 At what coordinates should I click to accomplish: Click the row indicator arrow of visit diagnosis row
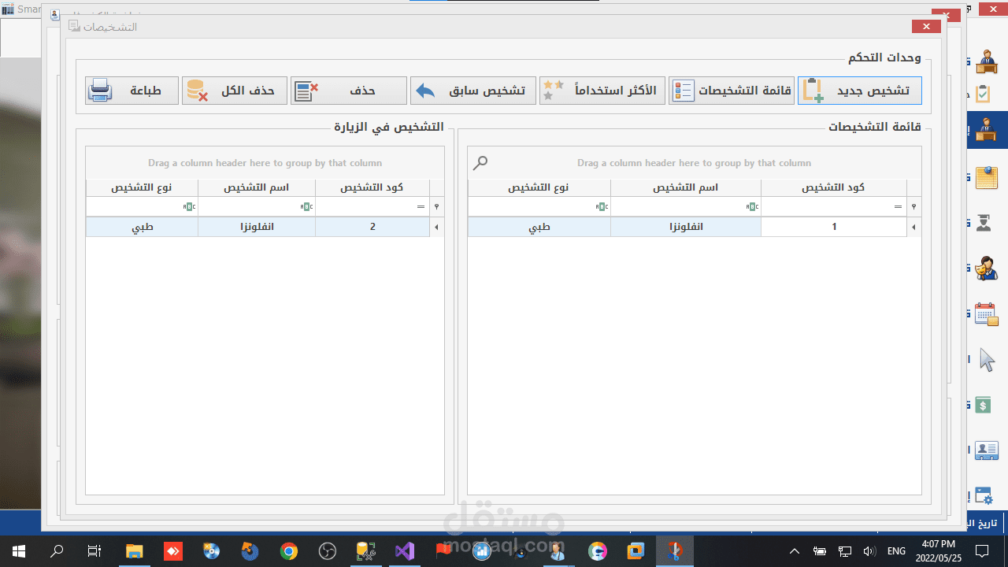tap(436, 227)
